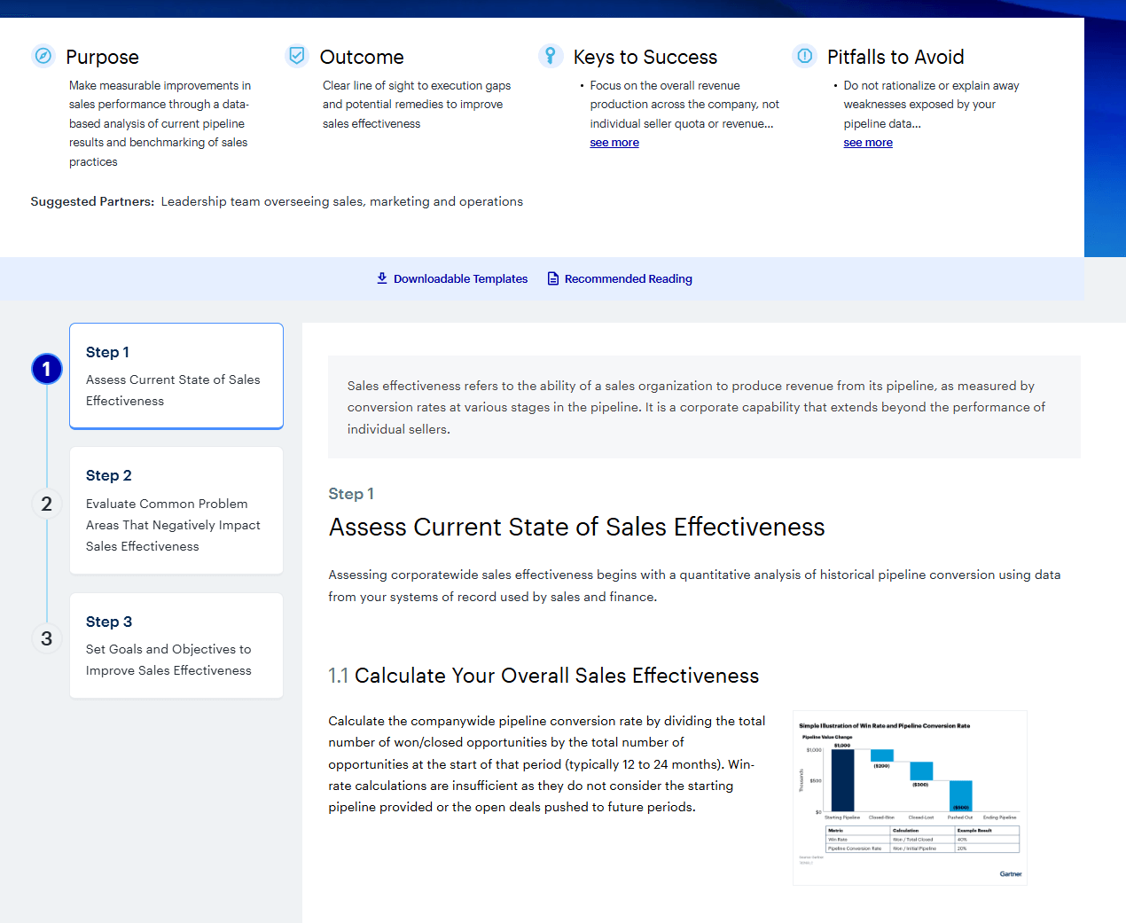This screenshot has height=923, width=1126.
Task: Select the Step 1 sidebar card
Action: coord(176,375)
